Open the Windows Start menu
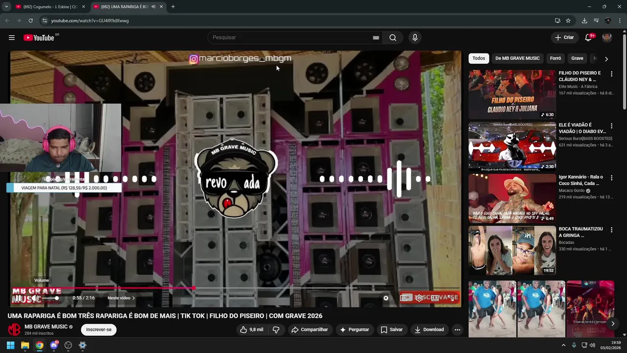This screenshot has width=627, height=353. coord(11,345)
